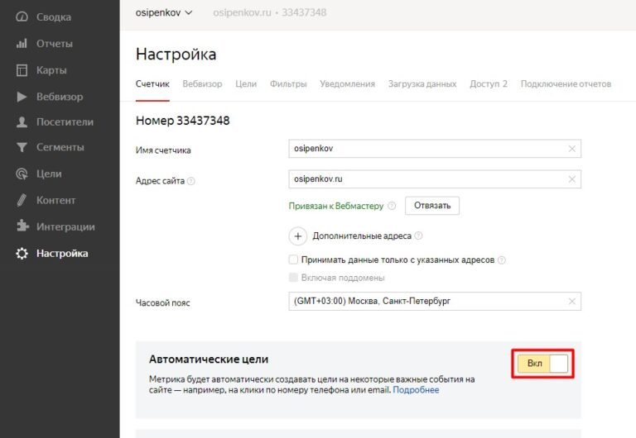
Task: Open Карты in the sidebar menu
Action: (x=51, y=70)
